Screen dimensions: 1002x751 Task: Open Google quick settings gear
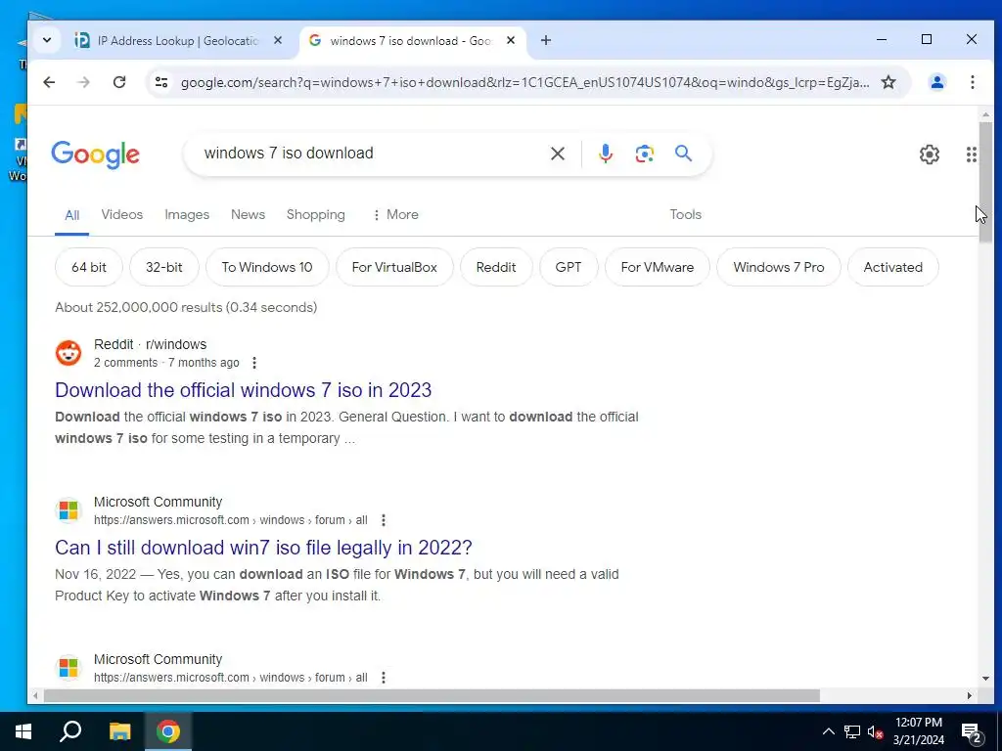(x=930, y=154)
